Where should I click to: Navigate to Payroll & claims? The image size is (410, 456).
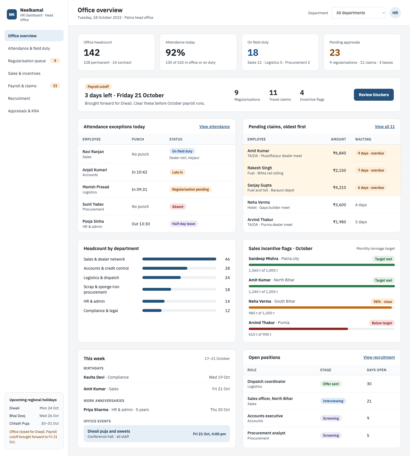click(34, 86)
